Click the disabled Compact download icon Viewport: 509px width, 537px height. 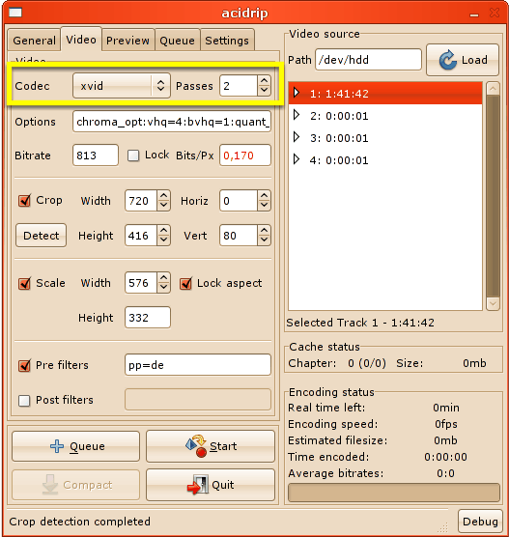pyautogui.click(x=50, y=484)
